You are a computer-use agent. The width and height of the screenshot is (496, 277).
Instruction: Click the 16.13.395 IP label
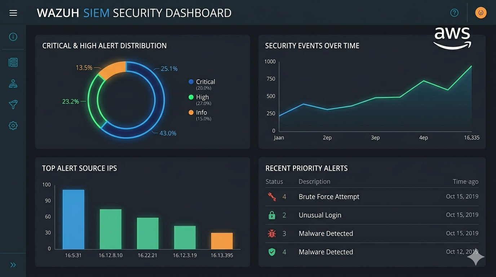point(222,255)
